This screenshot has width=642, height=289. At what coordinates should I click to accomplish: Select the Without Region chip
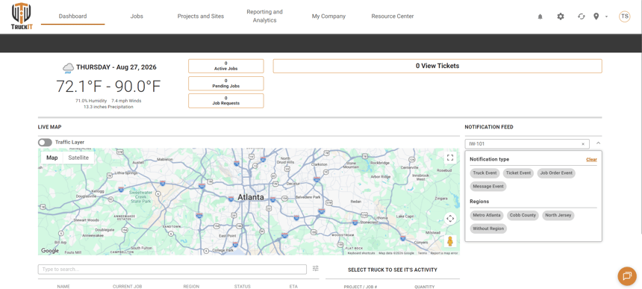pos(488,229)
